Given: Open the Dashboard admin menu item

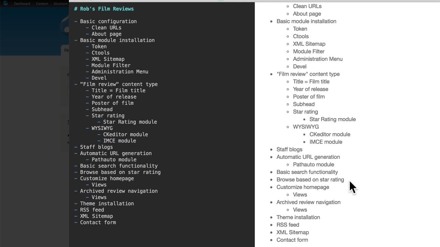Looking at the screenshot, I should 22,4.
